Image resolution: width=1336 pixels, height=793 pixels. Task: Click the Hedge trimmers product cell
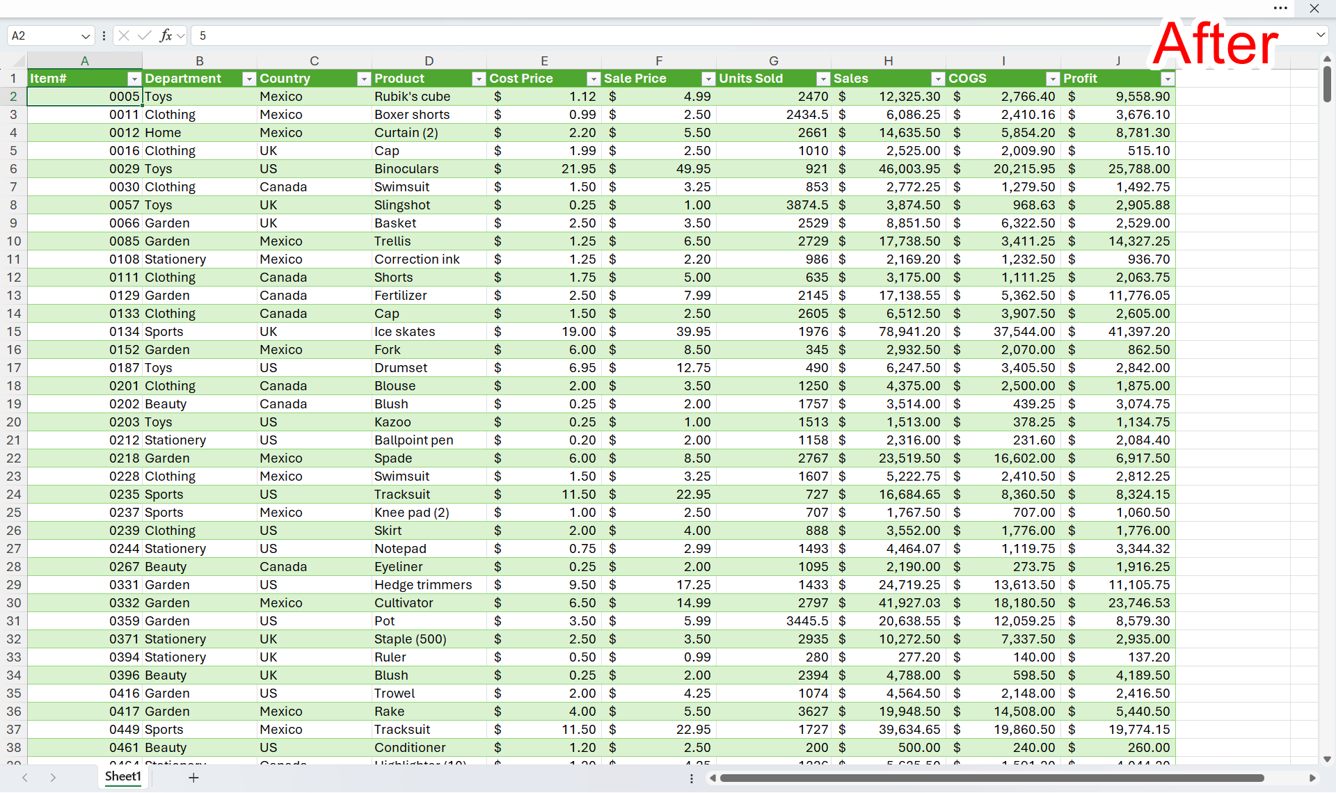point(429,585)
